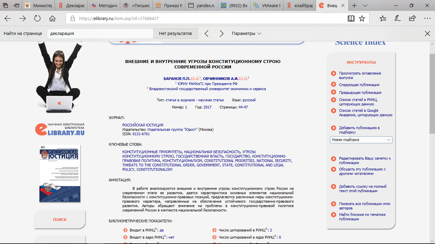Click the РОССИЙСКАЯ ЮСТИЦИЯ journal link

(x=143, y=125)
